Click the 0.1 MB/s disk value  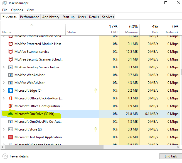[x=152, y=114]
